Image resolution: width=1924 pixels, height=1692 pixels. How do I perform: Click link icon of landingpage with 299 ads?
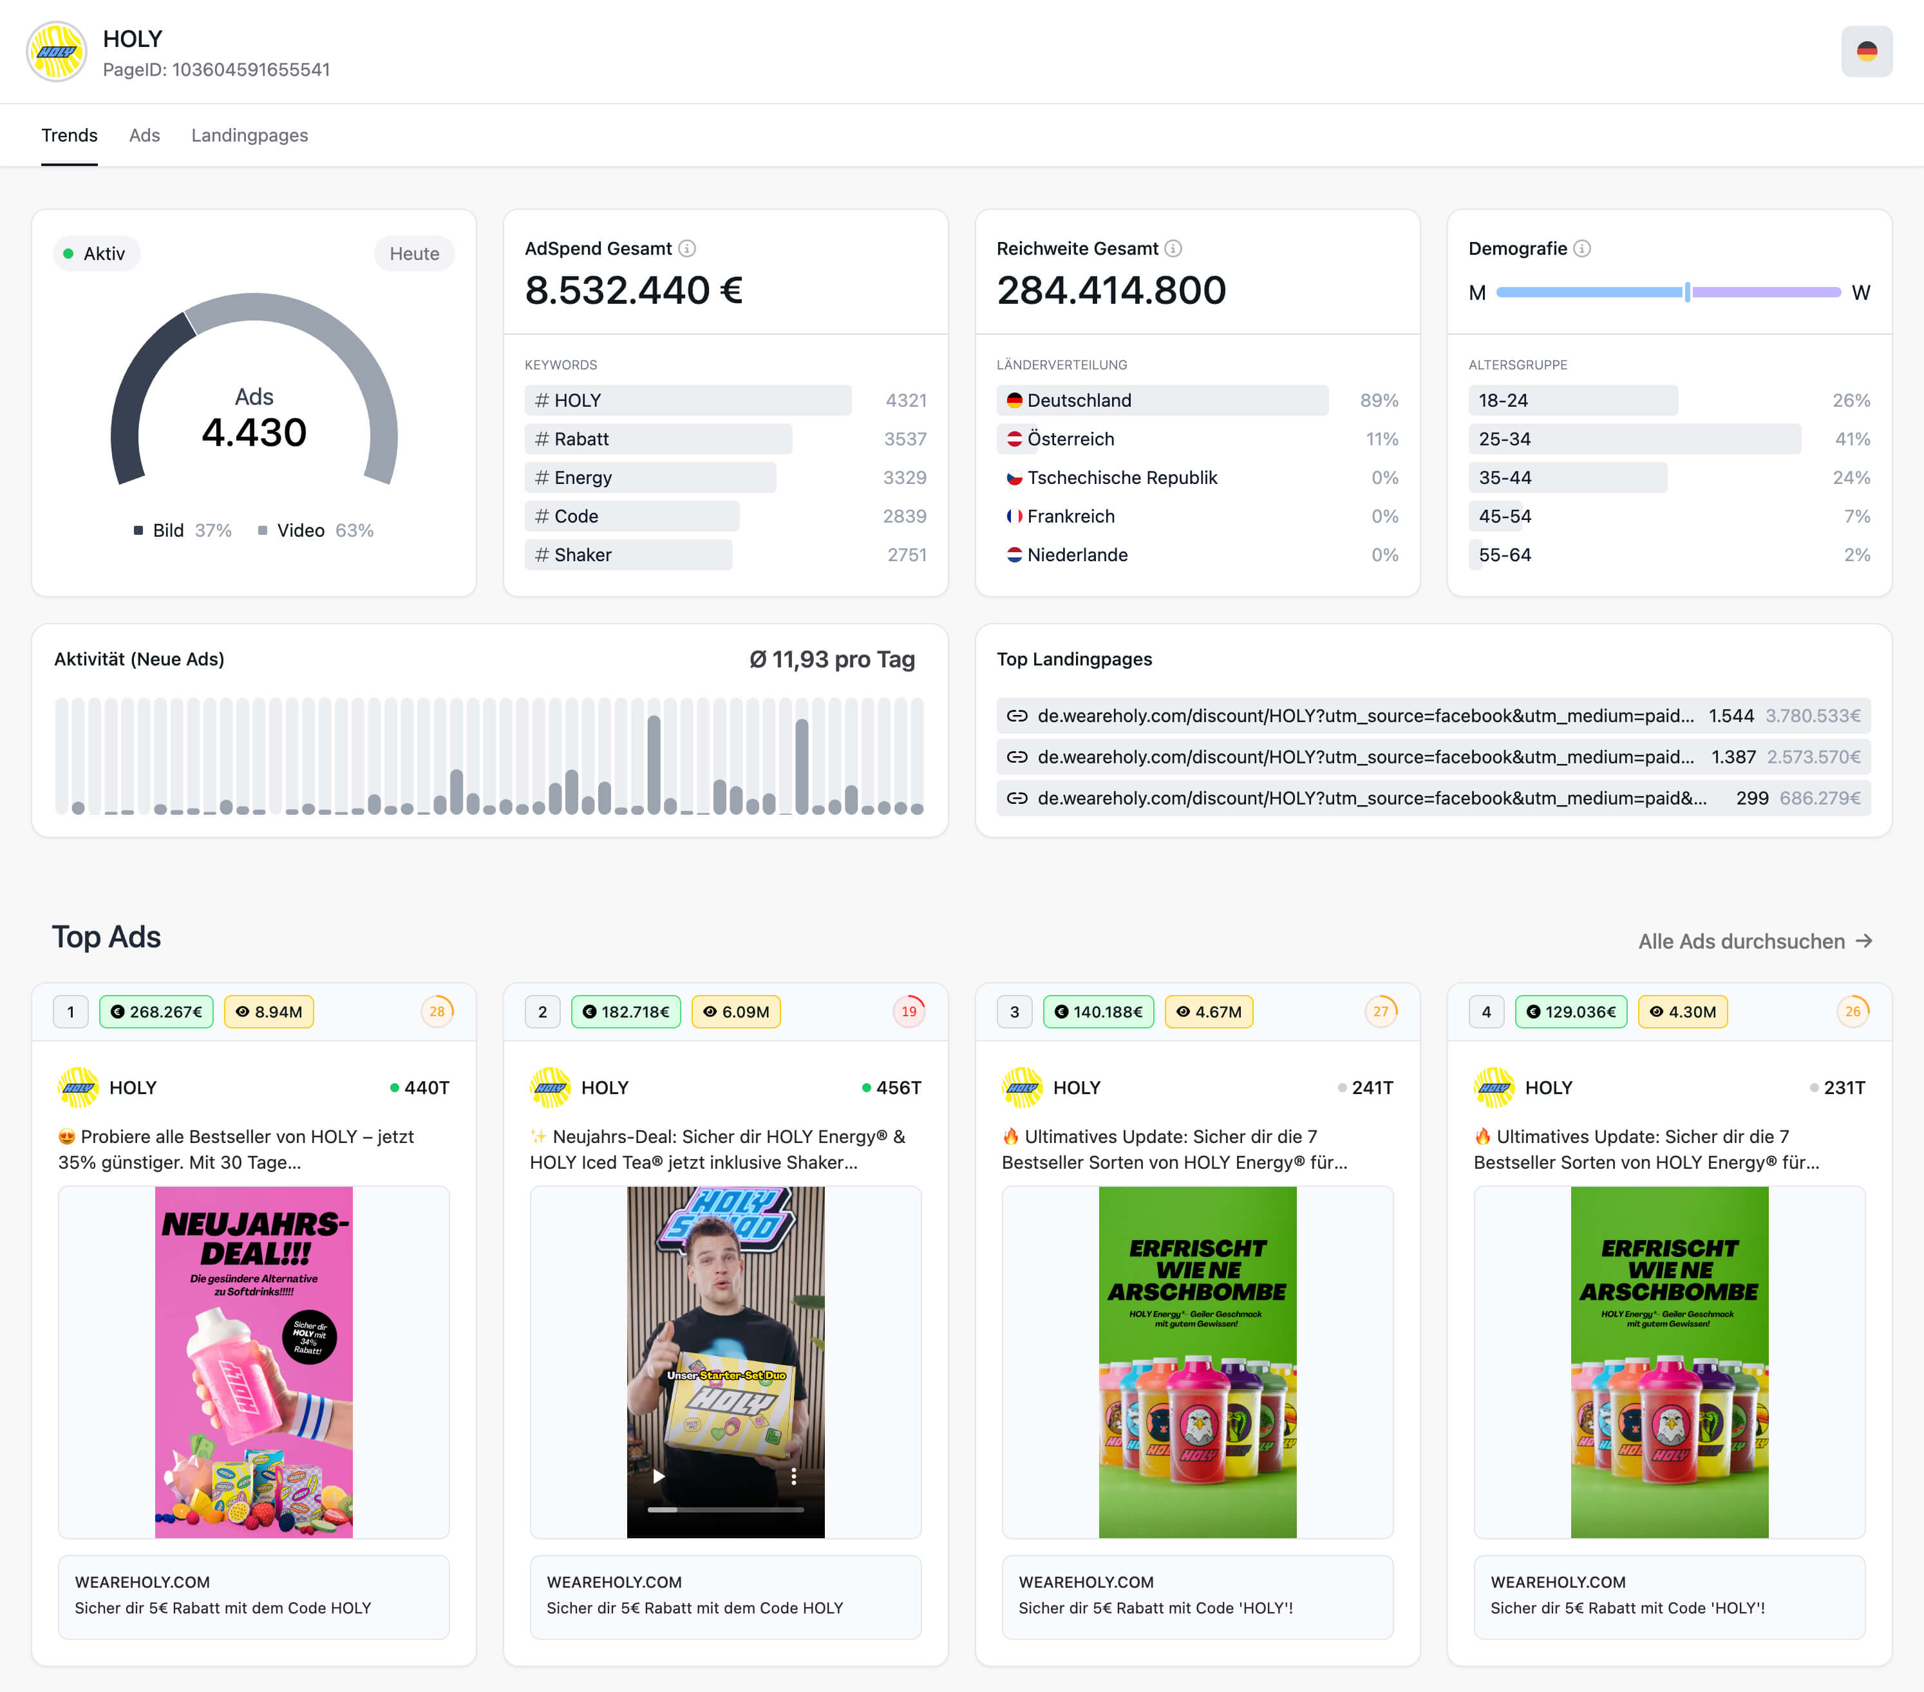tap(1017, 799)
